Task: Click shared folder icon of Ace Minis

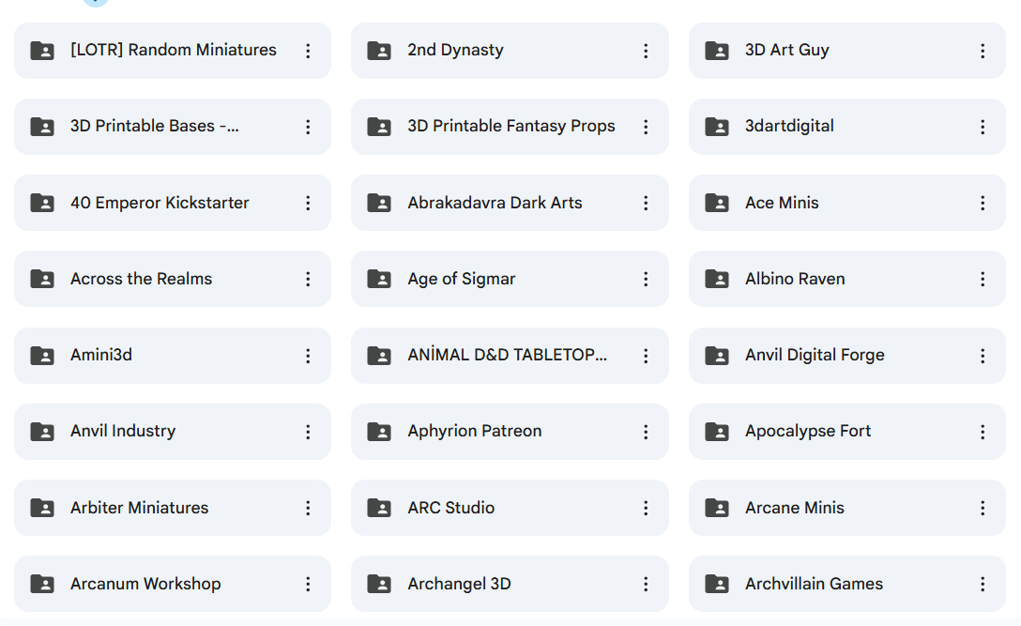Action: click(717, 204)
